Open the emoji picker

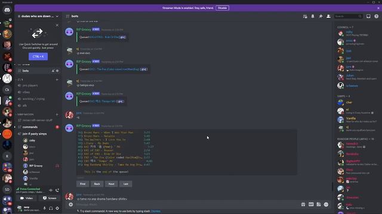click(326, 204)
